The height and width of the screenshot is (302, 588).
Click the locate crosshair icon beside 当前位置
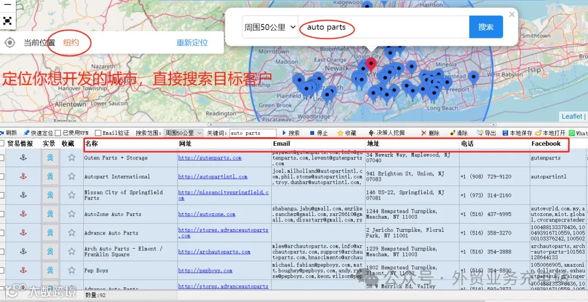(x=10, y=42)
